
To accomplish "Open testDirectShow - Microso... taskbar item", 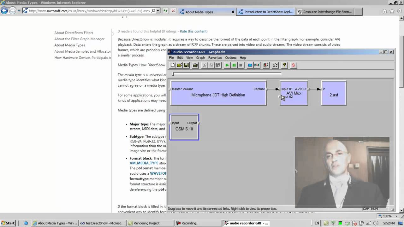I will point(103,223).
